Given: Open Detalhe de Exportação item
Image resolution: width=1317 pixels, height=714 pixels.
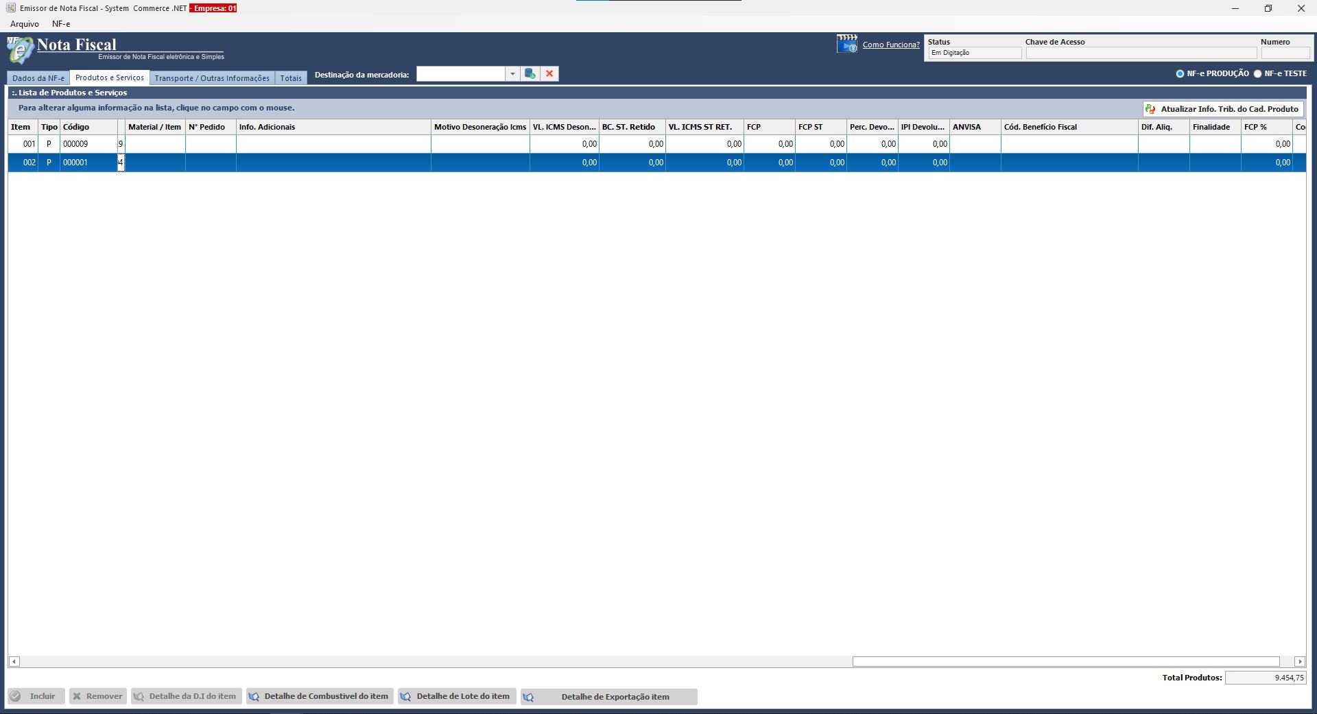Looking at the screenshot, I should (x=608, y=697).
